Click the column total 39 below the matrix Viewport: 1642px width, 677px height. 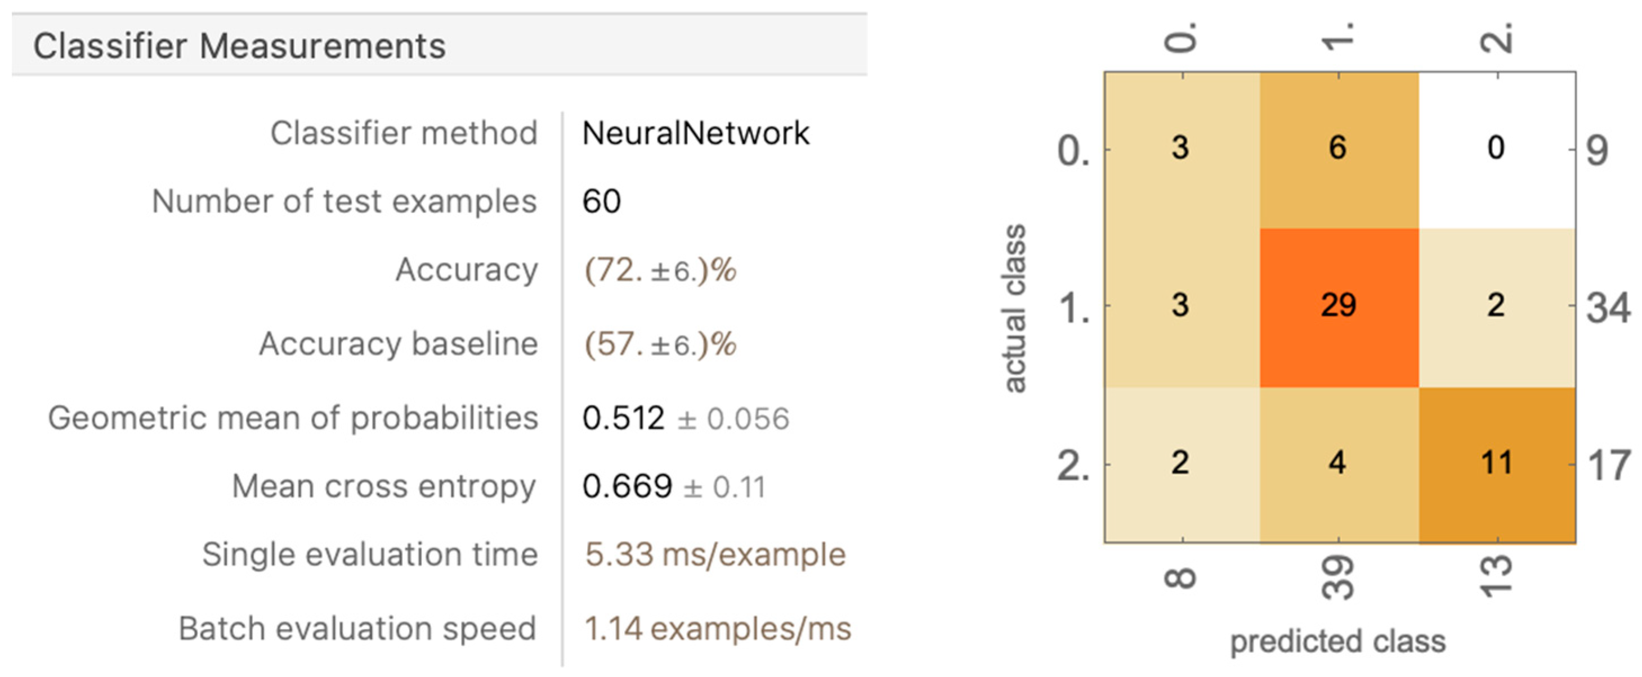coord(1338,578)
